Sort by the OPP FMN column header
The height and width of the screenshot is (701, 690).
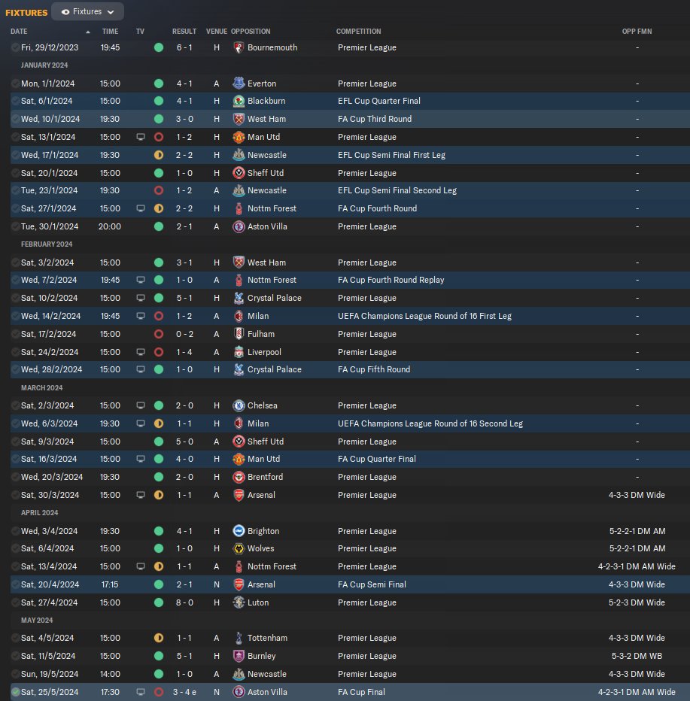tap(637, 32)
